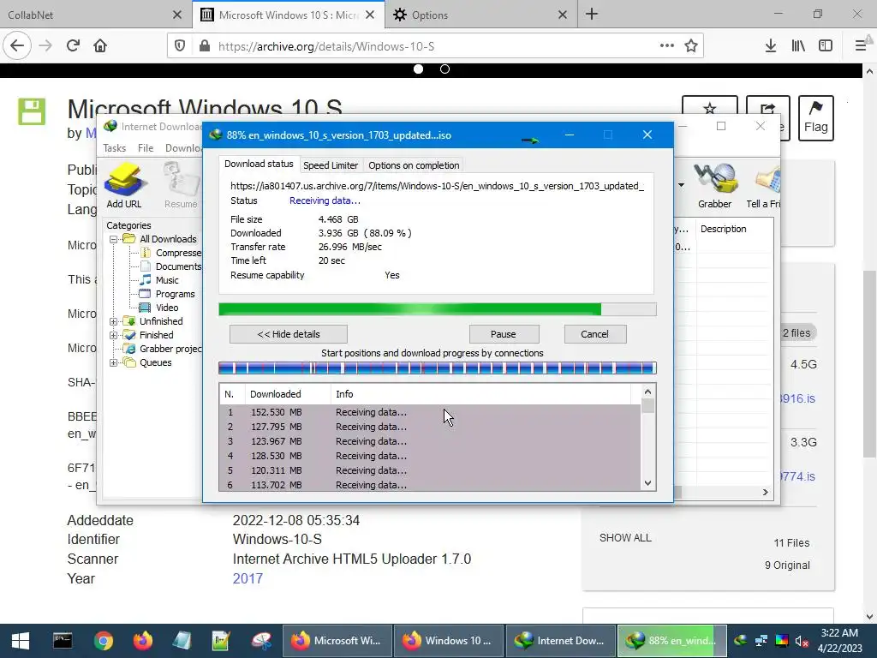Click the Tell a Friend icon in IDM
The image size is (877, 658).
pyautogui.click(x=763, y=185)
